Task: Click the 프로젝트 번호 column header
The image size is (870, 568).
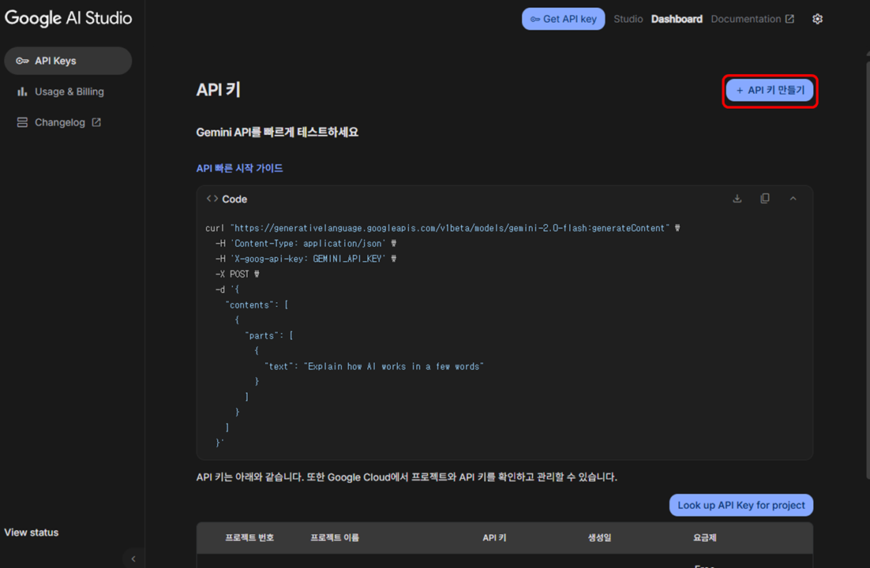Action: pos(249,537)
